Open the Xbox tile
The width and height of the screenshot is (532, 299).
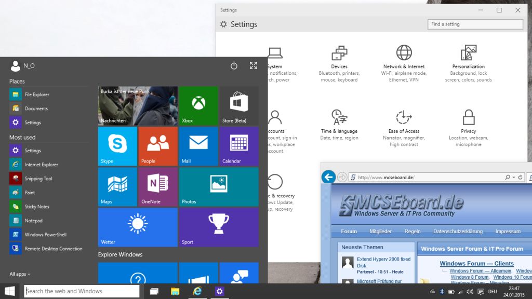click(x=198, y=106)
